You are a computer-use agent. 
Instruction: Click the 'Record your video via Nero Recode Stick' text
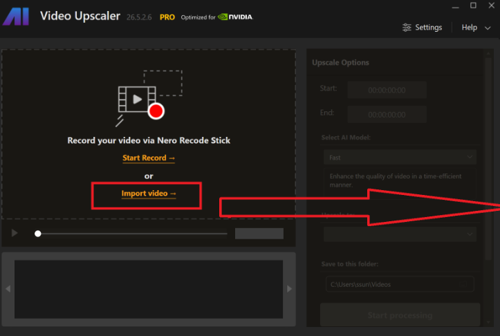[x=149, y=140]
